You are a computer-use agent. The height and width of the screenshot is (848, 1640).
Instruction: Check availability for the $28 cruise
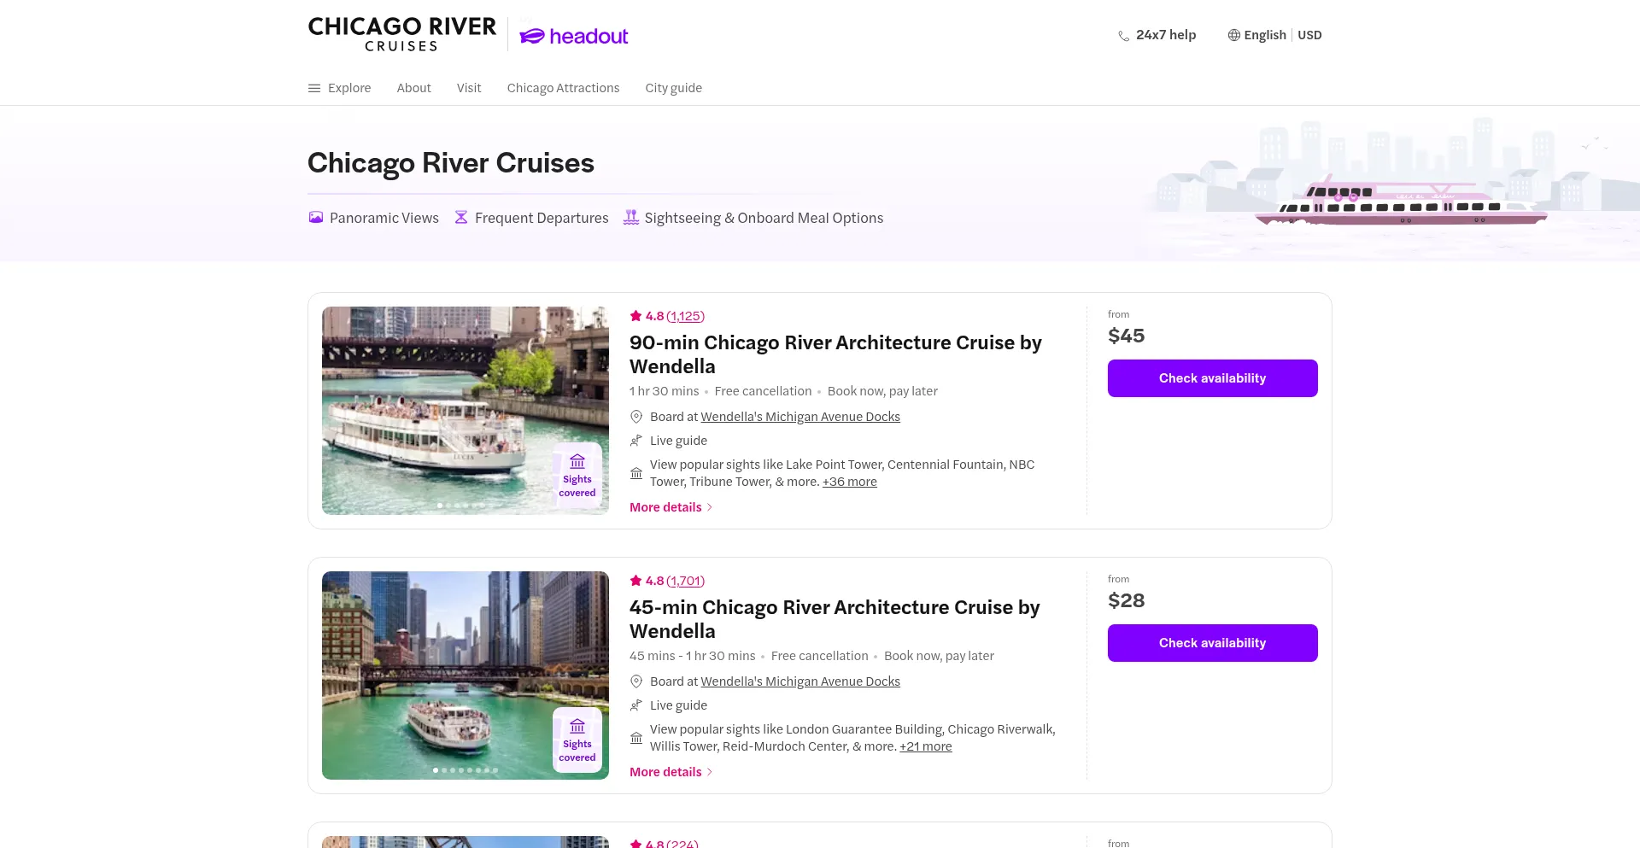[1213, 643]
